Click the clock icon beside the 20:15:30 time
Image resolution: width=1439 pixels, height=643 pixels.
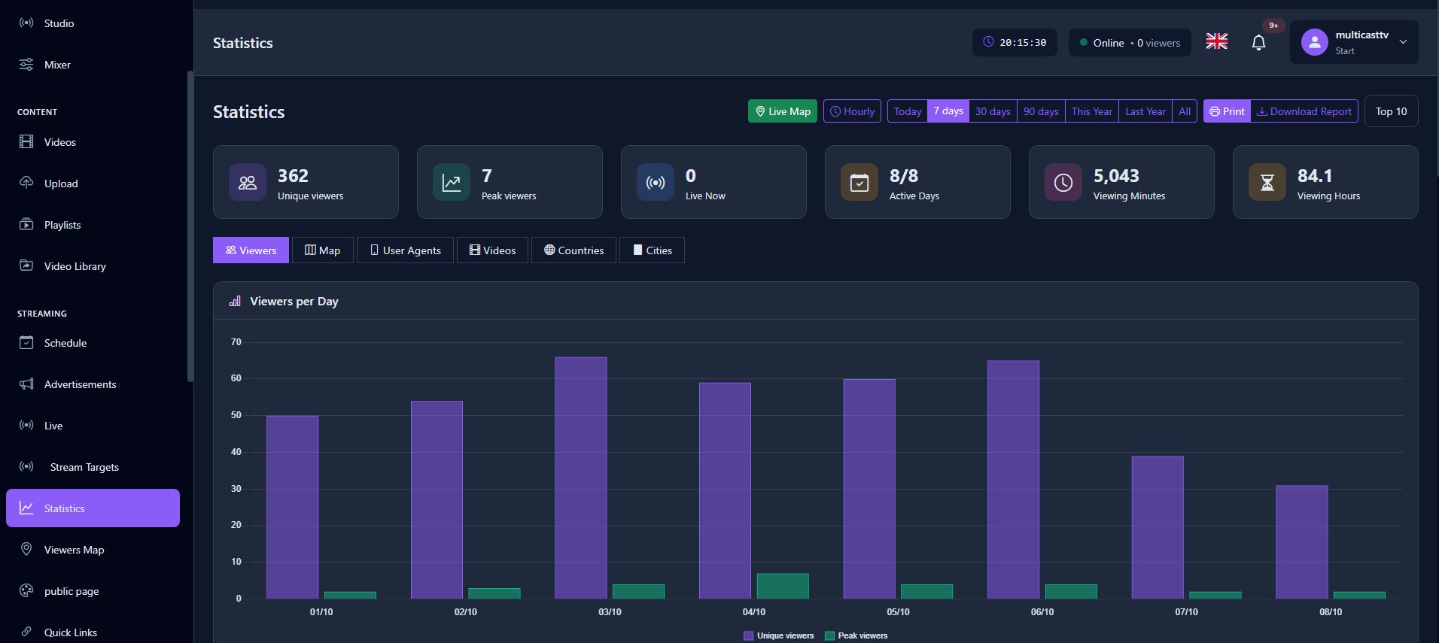pos(988,42)
